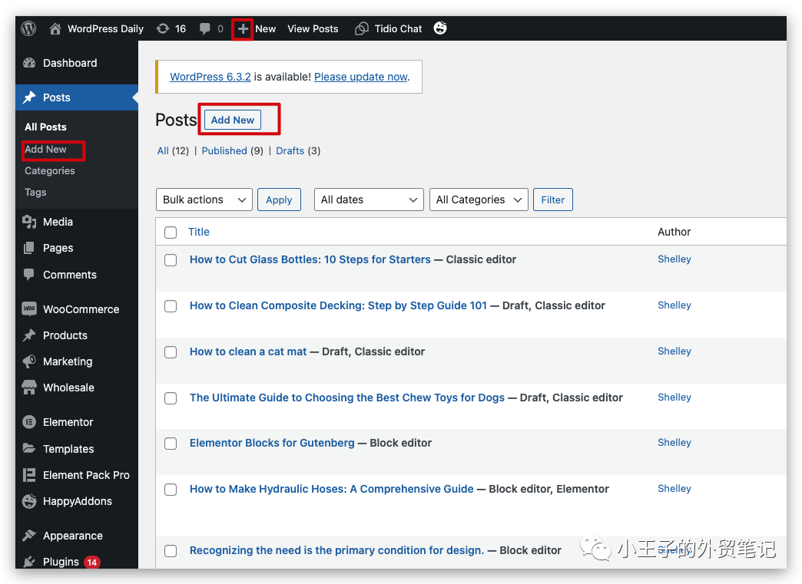Select All Posts in the submenu
Viewport: 802px width, 584px height.
[45, 127]
